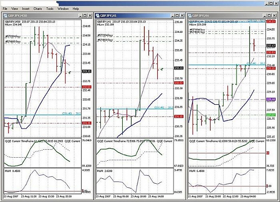Click the (231.46) - 38.2 Fibonacci label in H1 chart
The image size is (280, 202).
pos(164,107)
